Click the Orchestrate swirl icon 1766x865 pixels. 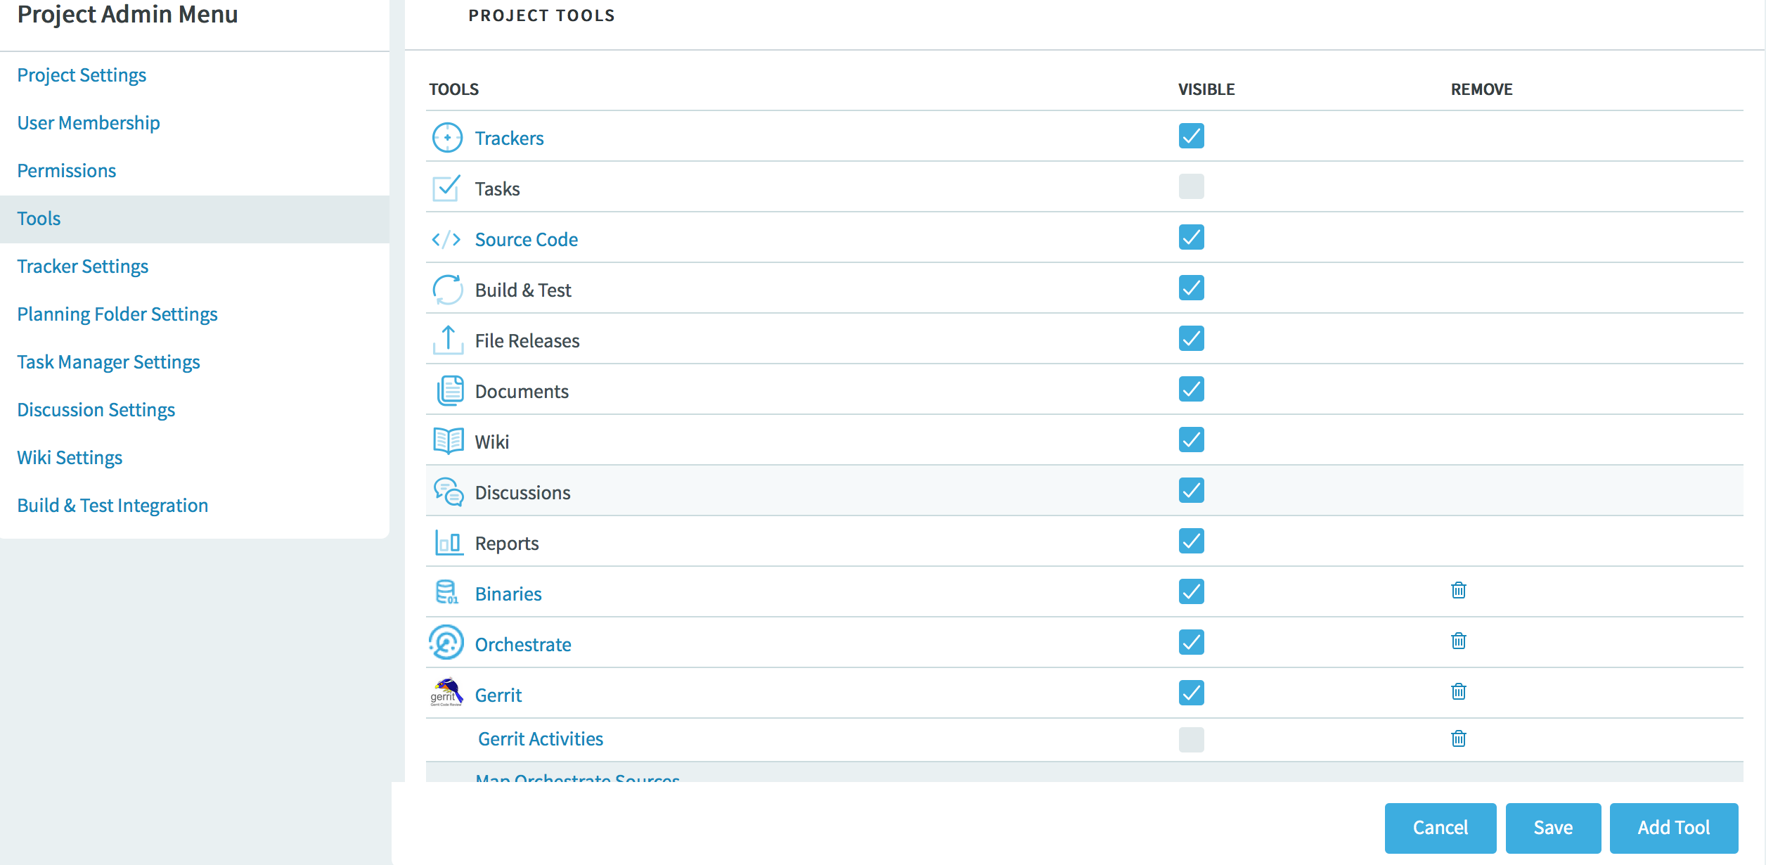pos(446,642)
